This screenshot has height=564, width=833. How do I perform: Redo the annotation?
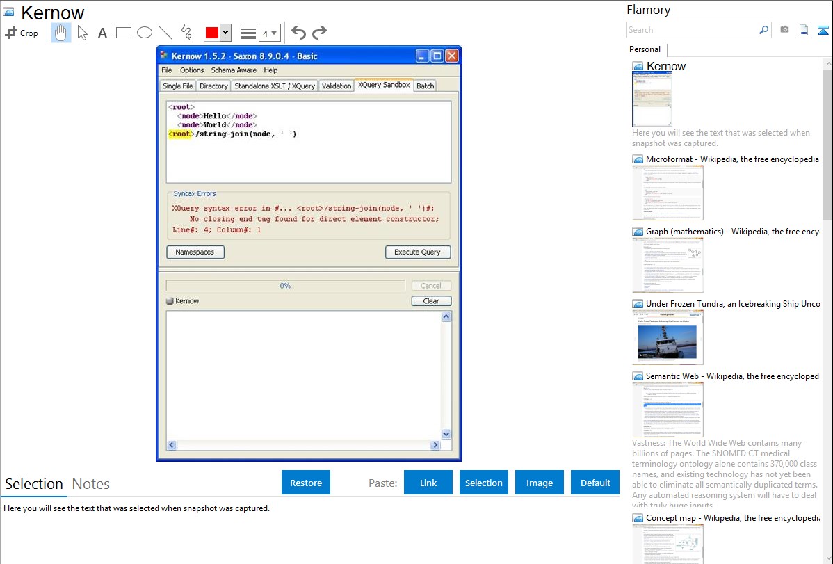point(319,33)
